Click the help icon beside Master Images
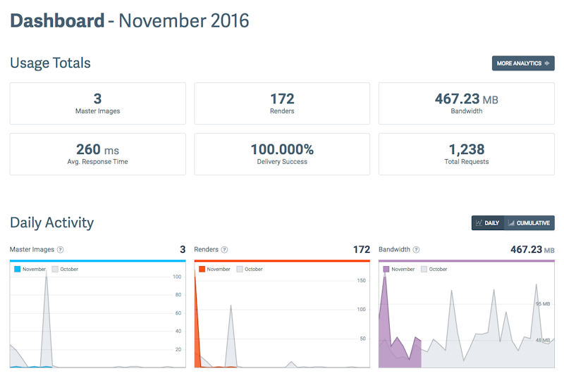564x378 pixels. (x=61, y=250)
